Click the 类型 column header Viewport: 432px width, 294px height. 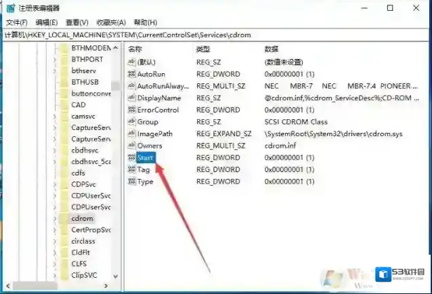point(204,49)
